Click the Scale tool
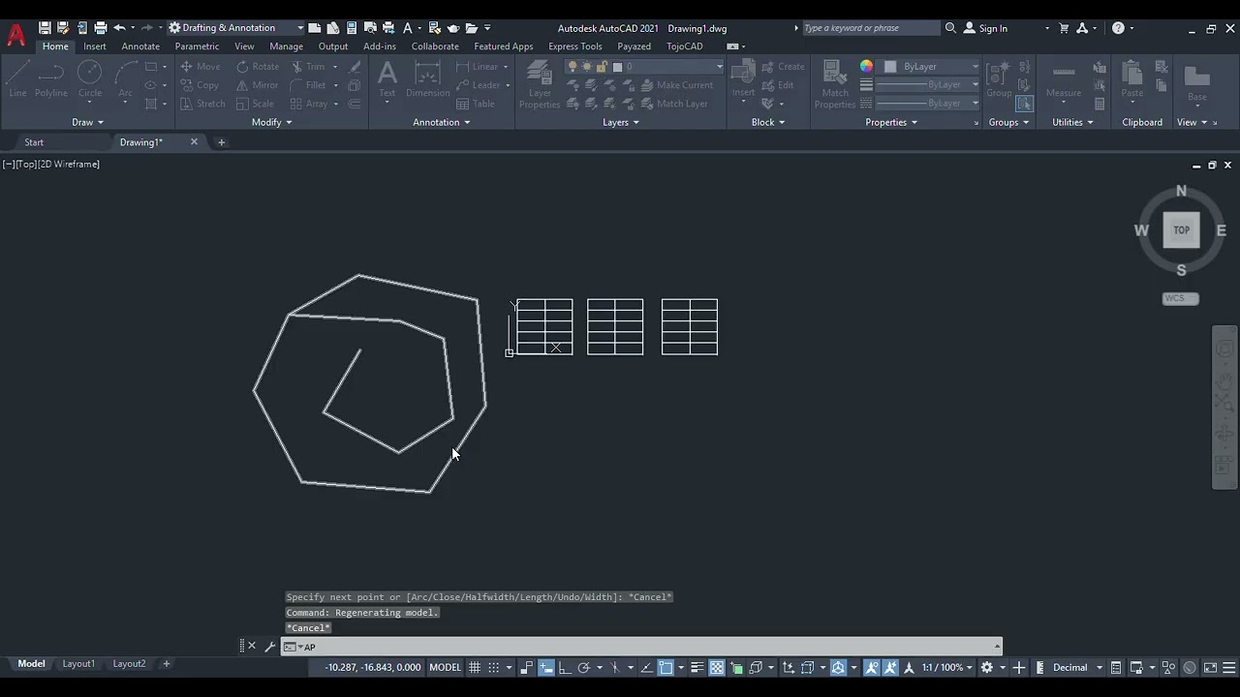 click(255, 104)
